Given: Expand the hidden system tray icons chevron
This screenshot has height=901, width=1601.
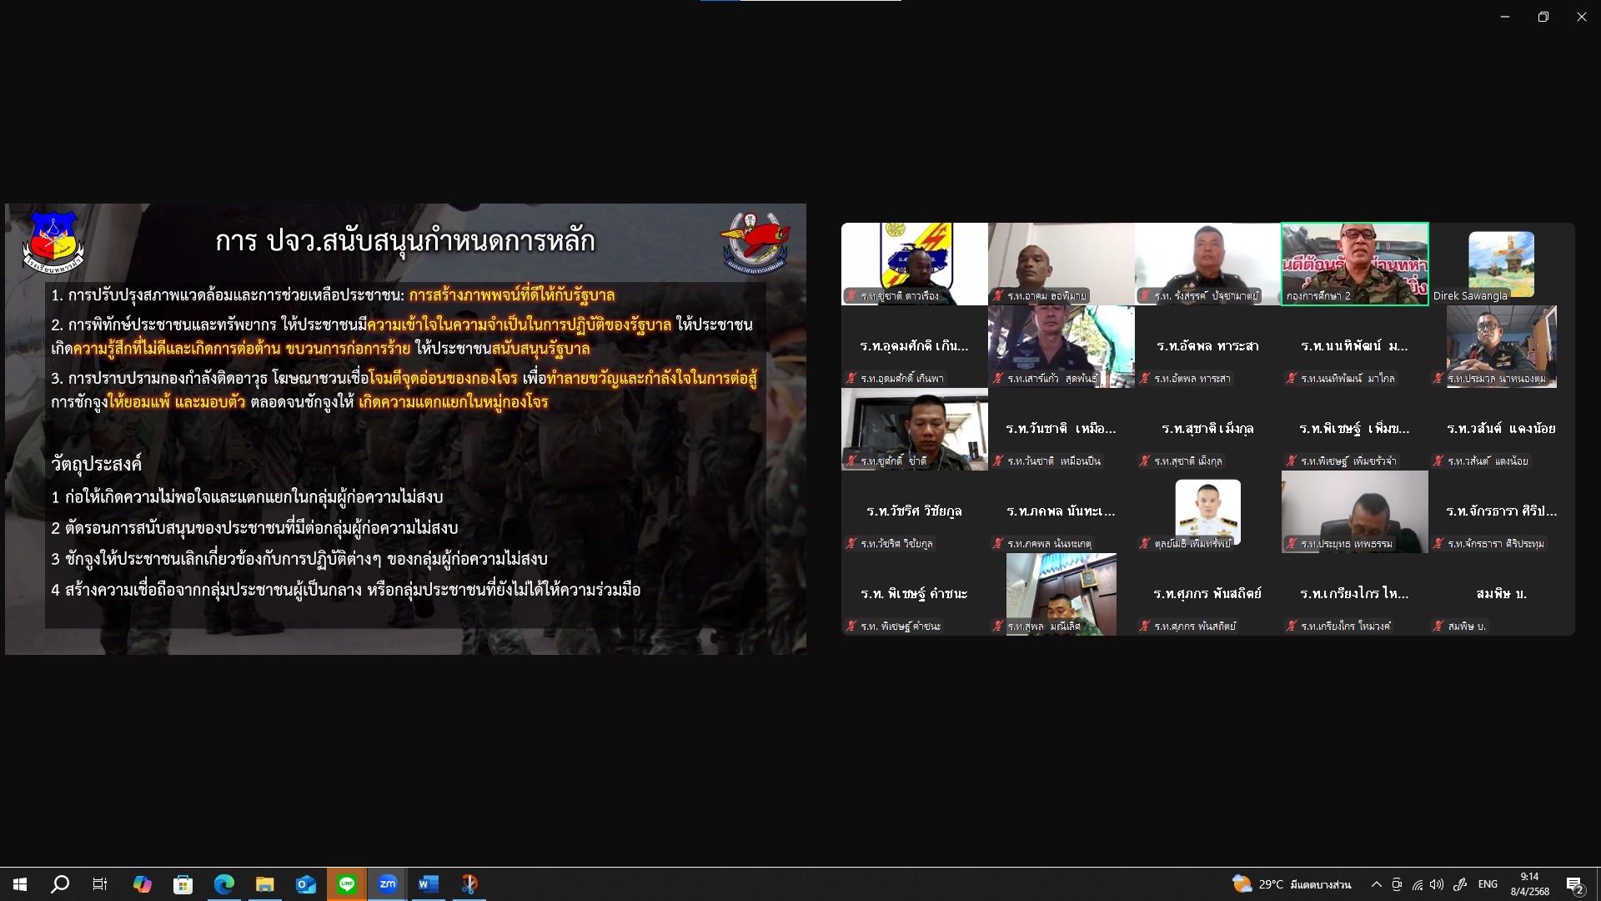Looking at the screenshot, I should 1376,884.
